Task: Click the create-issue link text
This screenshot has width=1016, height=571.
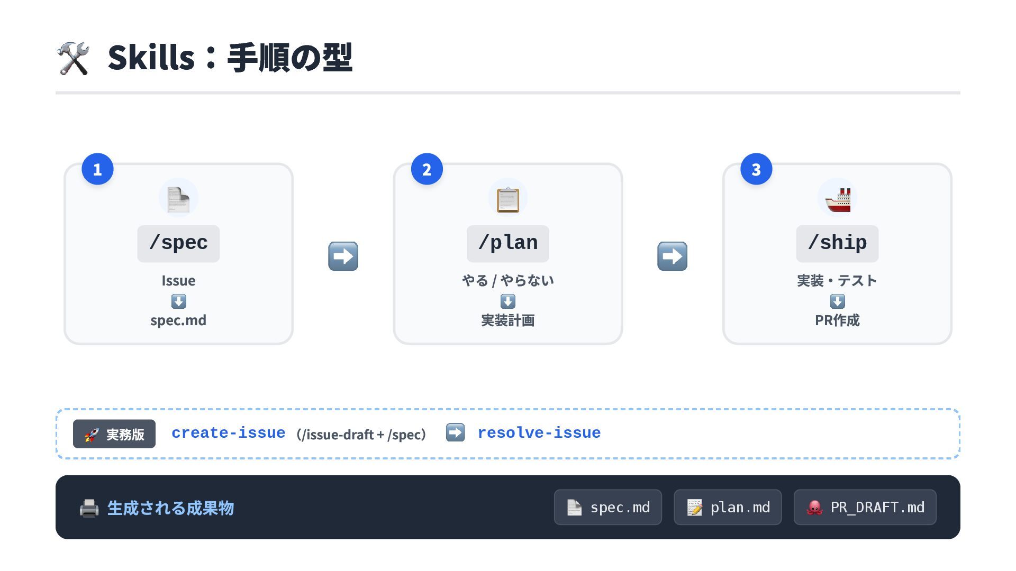Action: click(228, 433)
